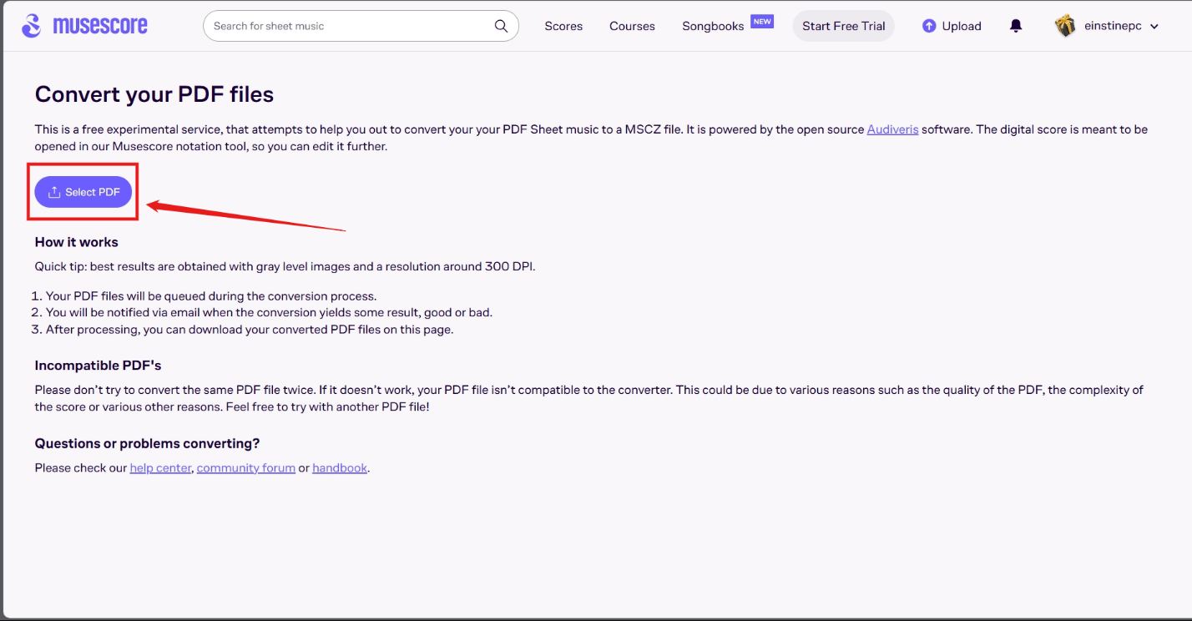Click the Select PDF button
This screenshot has width=1192, height=621.
click(83, 192)
